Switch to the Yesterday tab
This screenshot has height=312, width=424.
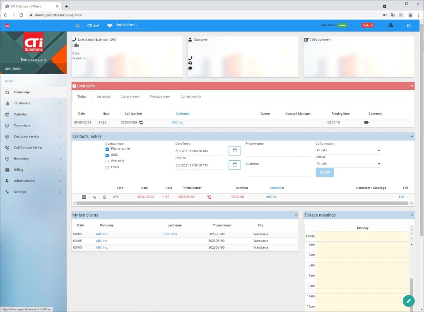[x=104, y=97]
